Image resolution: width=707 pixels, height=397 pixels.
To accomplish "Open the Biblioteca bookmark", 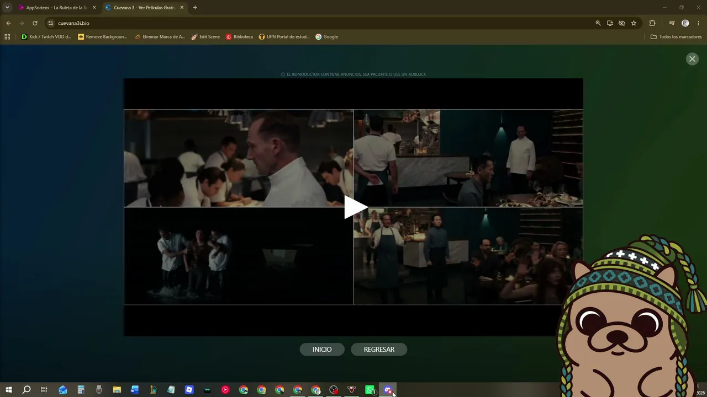I will coord(239,37).
